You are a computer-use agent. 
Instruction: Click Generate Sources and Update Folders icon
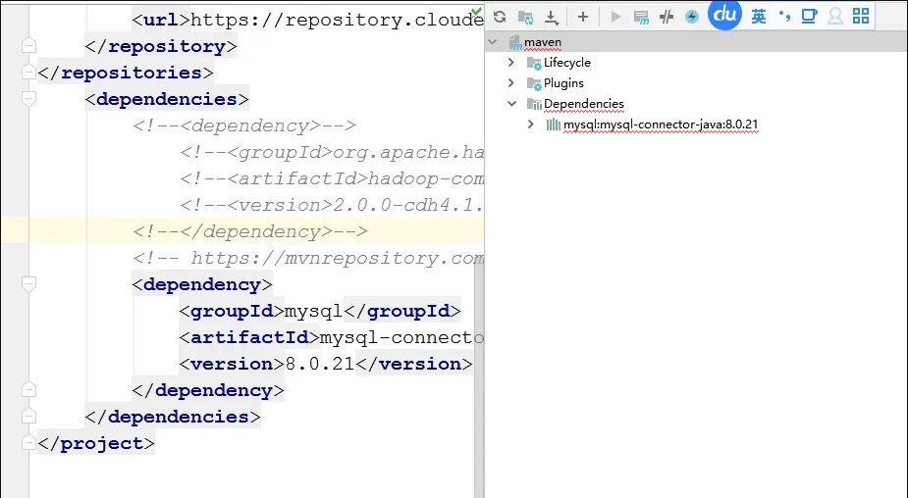click(x=526, y=18)
